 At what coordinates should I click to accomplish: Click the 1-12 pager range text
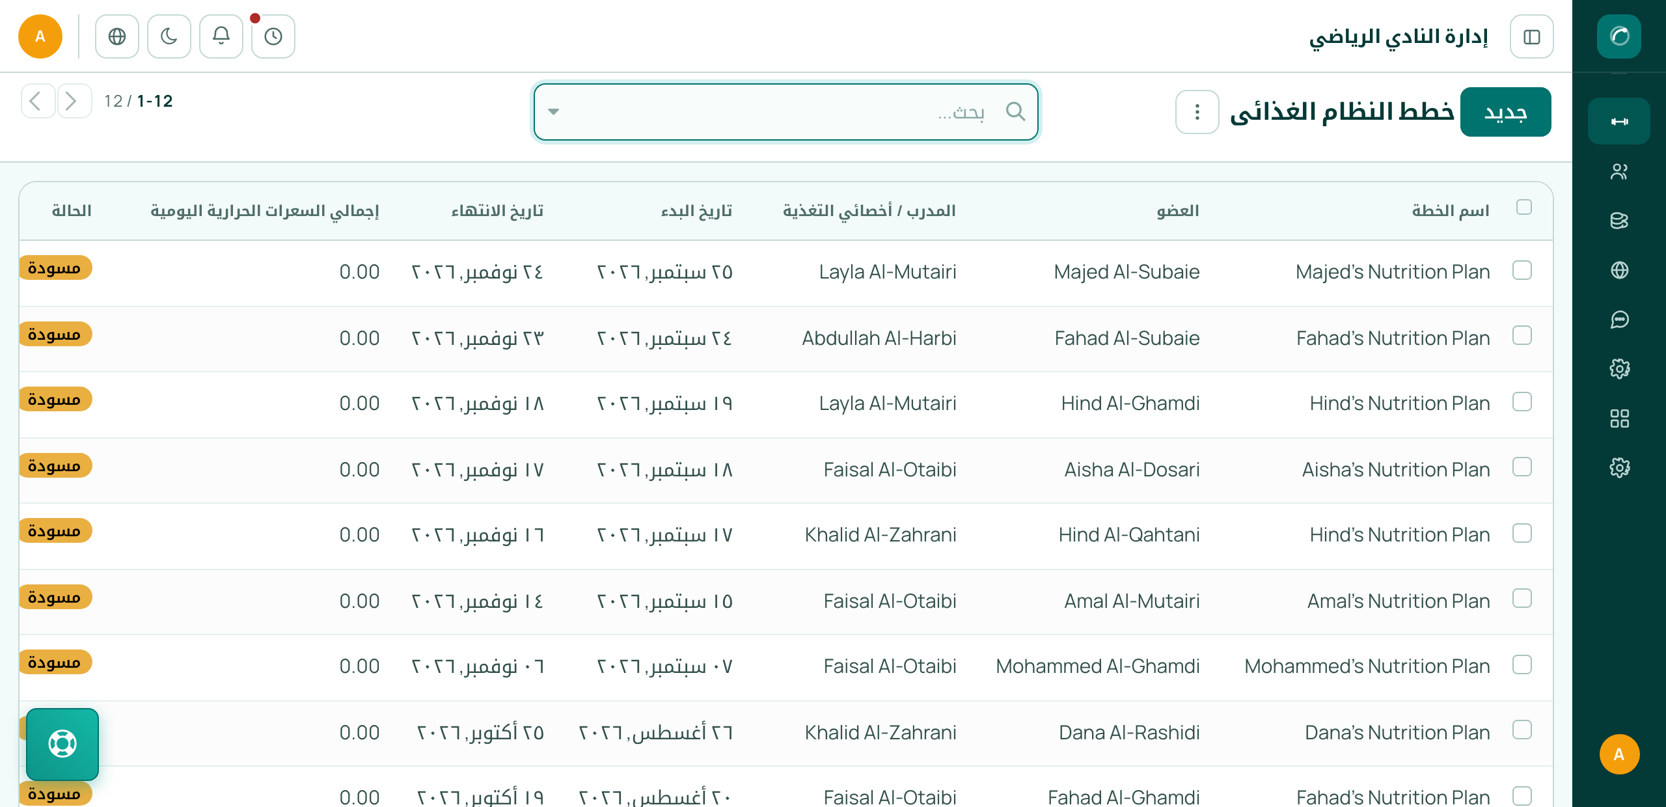(155, 101)
